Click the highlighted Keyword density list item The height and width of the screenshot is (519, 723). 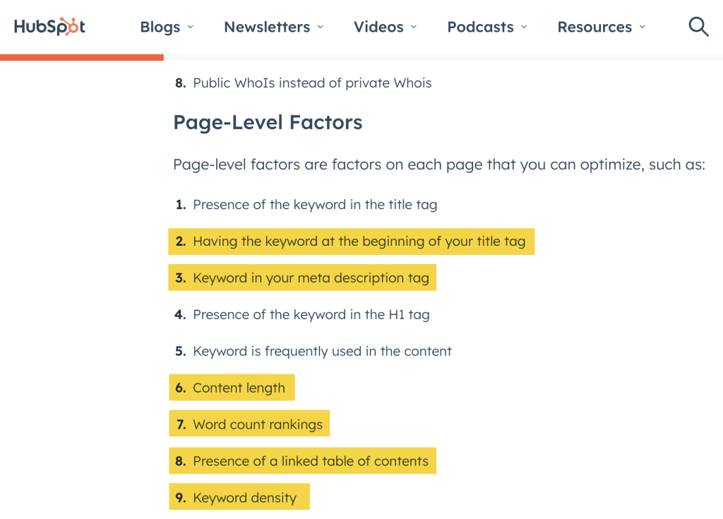click(239, 497)
